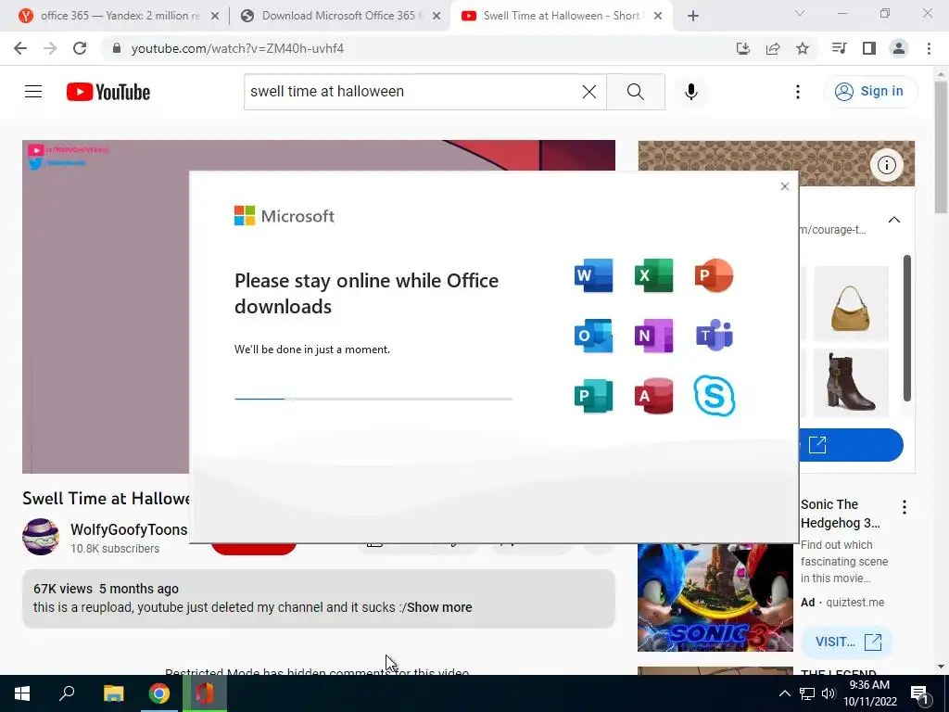Open the notification center icon
The height and width of the screenshot is (712, 949).
(x=919, y=694)
